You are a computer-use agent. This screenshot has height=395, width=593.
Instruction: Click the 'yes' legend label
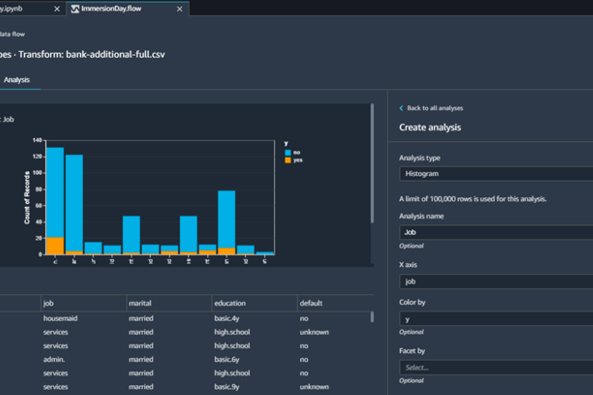click(298, 160)
